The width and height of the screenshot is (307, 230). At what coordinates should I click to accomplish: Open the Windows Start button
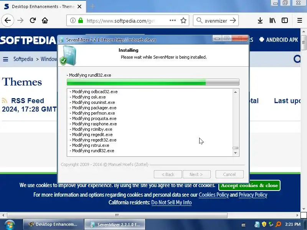[9, 225]
